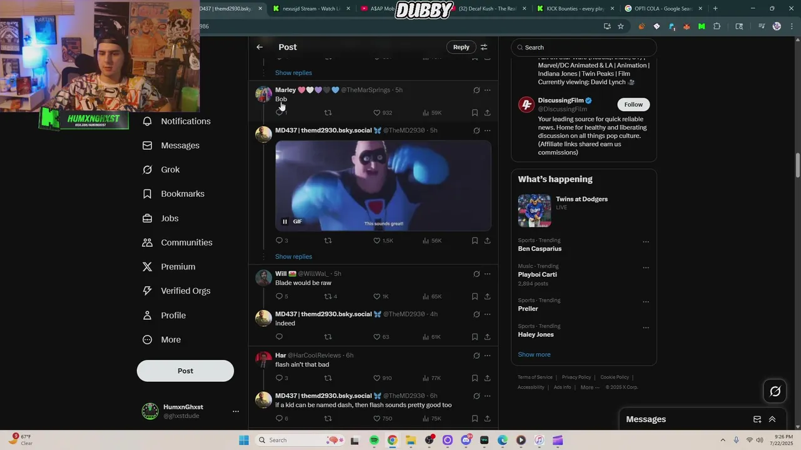Open Notifications in X sidebar
The width and height of the screenshot is (801, 450).
coord(176,121)
